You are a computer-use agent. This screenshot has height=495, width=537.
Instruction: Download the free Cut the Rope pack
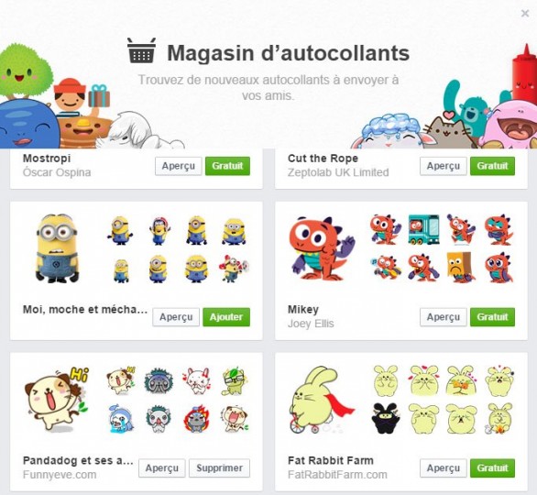pos(492,166)
